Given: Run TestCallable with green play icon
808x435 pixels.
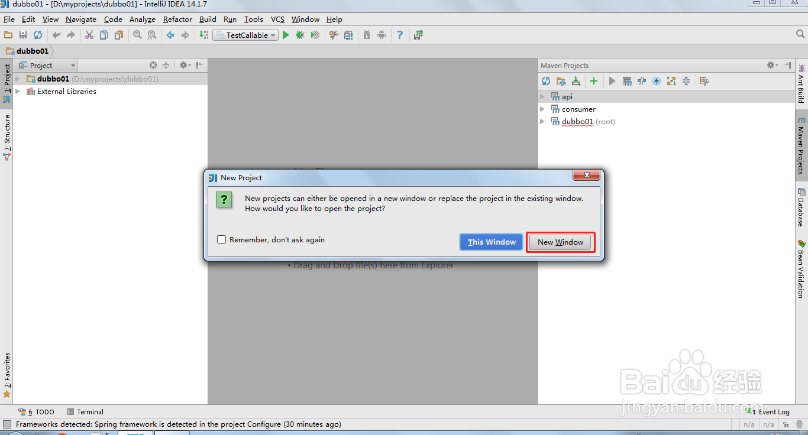Looking at the screenshot, I should coord(286,35).
